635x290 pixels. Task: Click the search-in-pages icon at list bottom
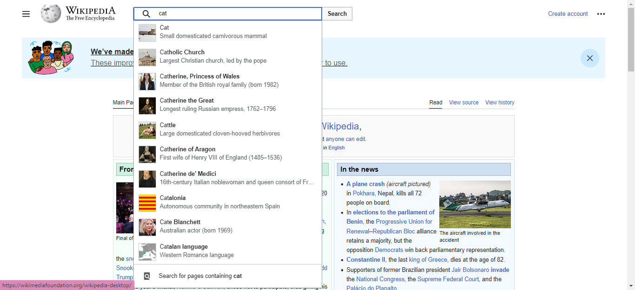[147, 276]
